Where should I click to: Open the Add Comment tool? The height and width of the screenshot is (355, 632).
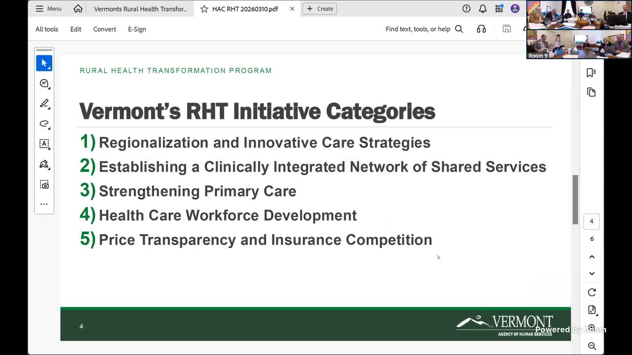pos(44,83)
